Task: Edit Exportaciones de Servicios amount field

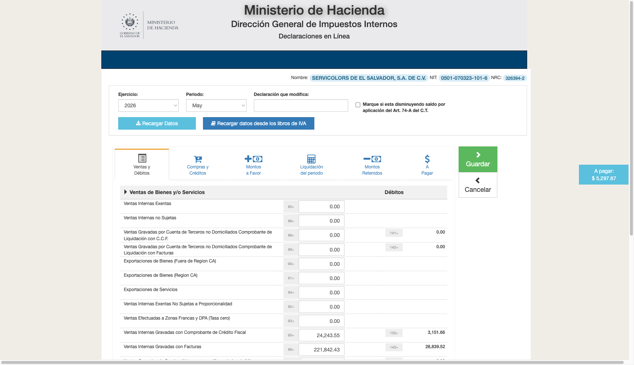Action: (x=321, y=293)
